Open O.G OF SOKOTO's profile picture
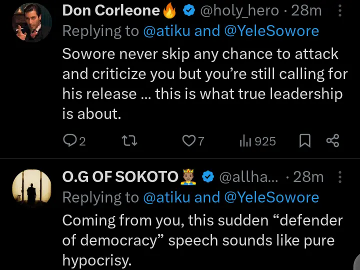 [31, 188]
